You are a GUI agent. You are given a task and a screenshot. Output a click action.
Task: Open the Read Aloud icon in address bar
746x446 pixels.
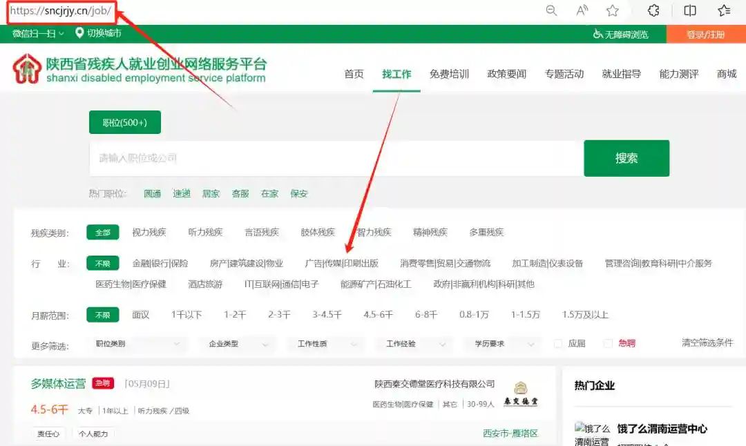[x=582, y=10]
